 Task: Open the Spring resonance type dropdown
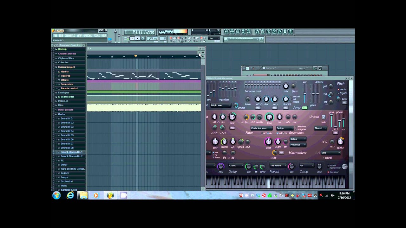pyautogui.click(x=285, y=128)
